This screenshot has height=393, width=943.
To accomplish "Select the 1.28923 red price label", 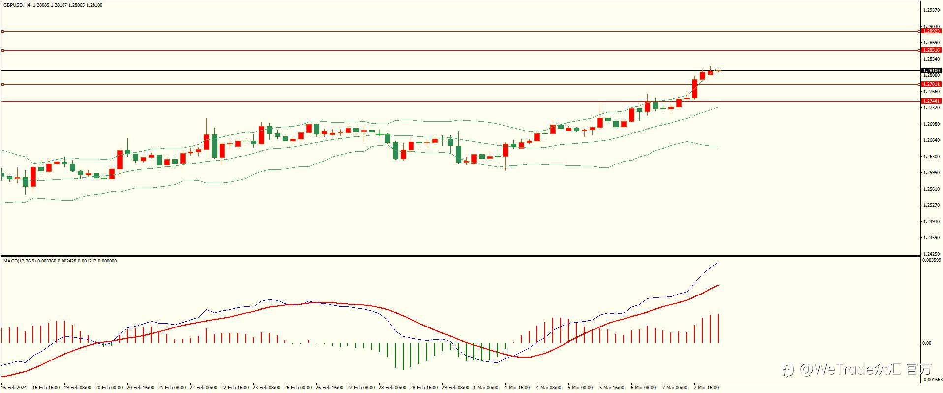I will [x=931, y=31].
